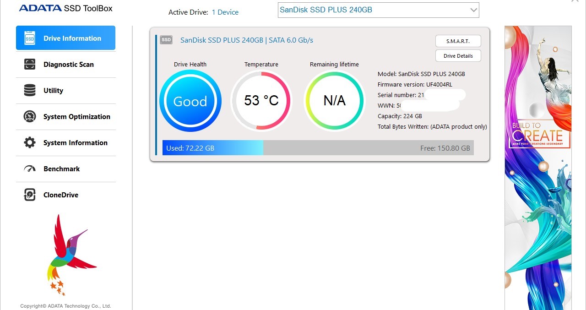
Task: Click the ADATA Technology copyright text
Action: (x=65, y=306)
